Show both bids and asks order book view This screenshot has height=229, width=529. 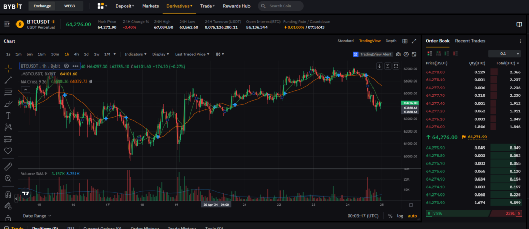click(x=430, y=53)
